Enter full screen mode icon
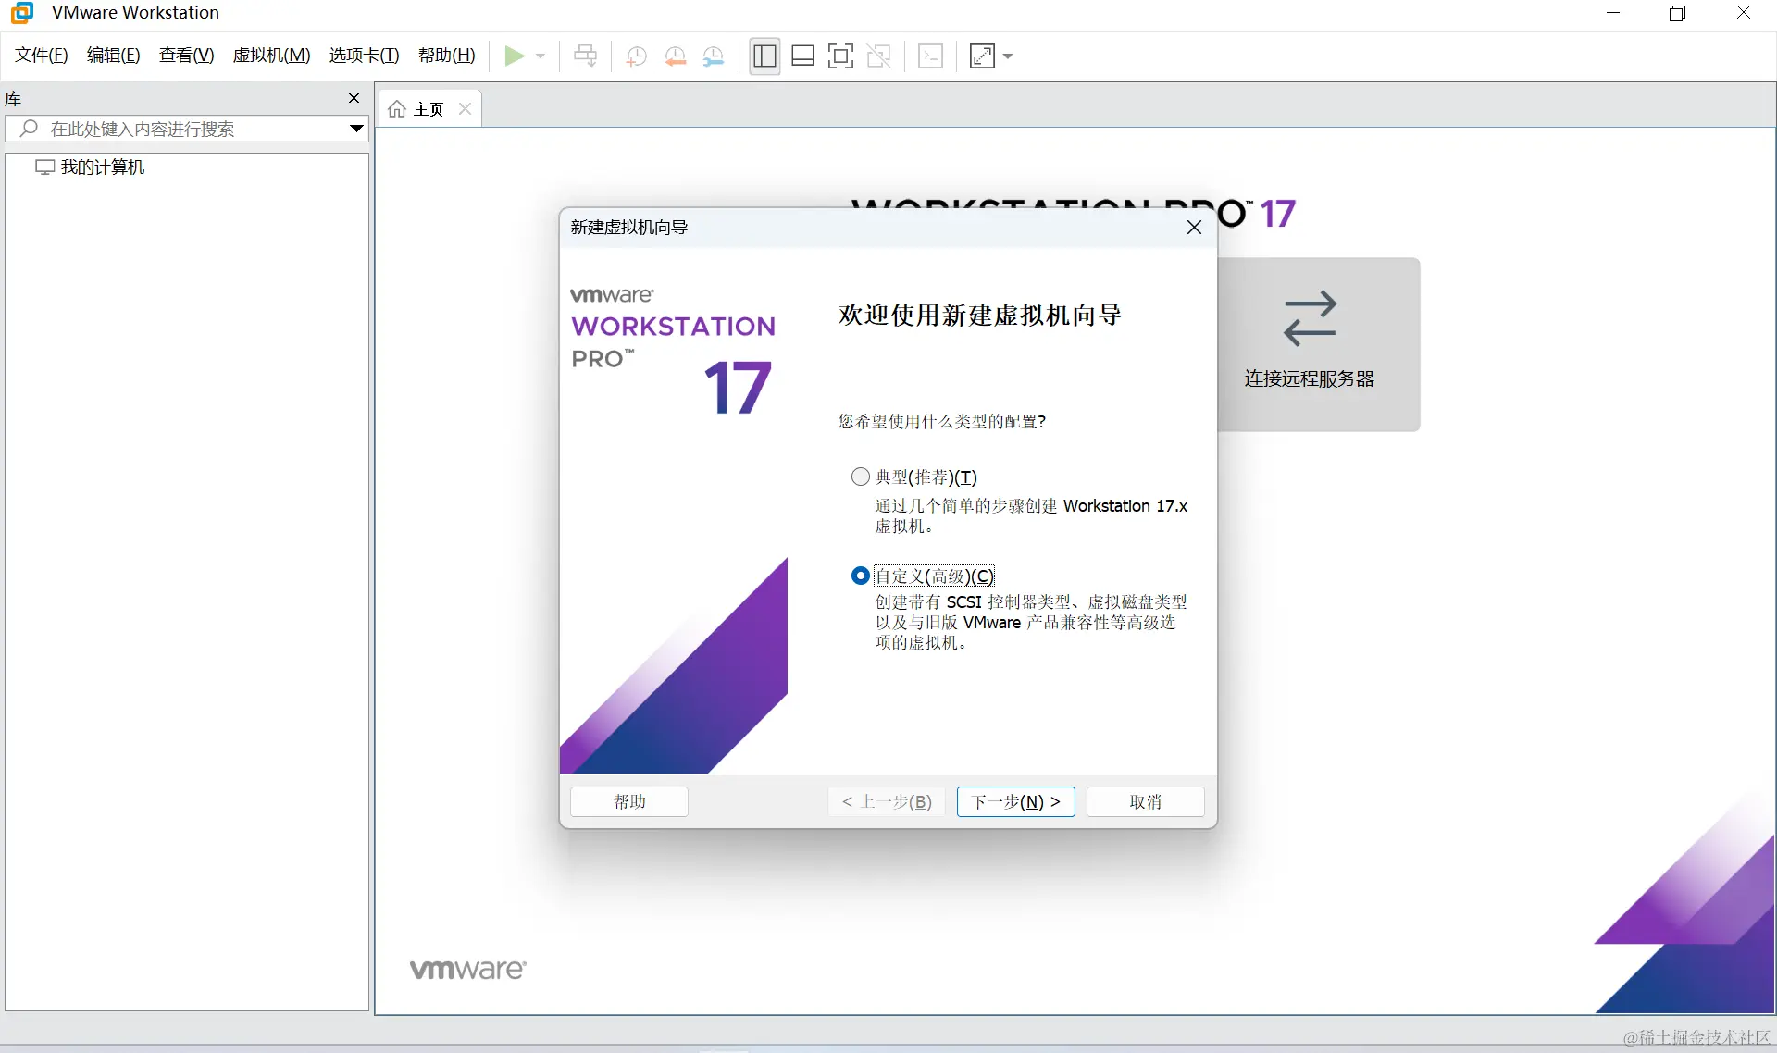The height and width of the screenshot is (1053, 1777). click(840, 56)
